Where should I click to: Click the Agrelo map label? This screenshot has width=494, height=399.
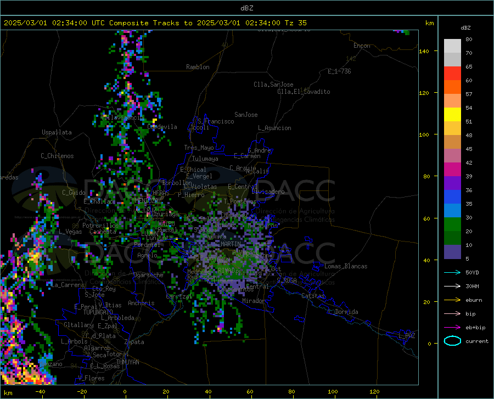(147, 255)
